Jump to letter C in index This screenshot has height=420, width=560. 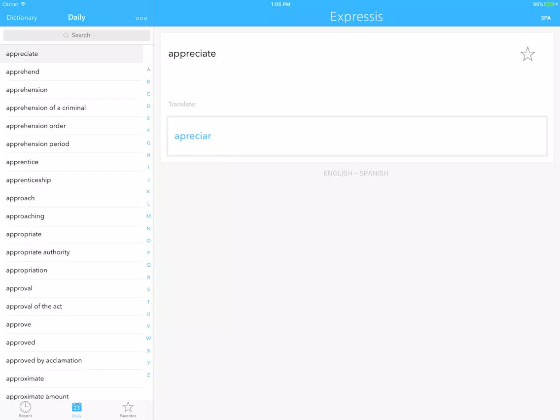(148, 94)
